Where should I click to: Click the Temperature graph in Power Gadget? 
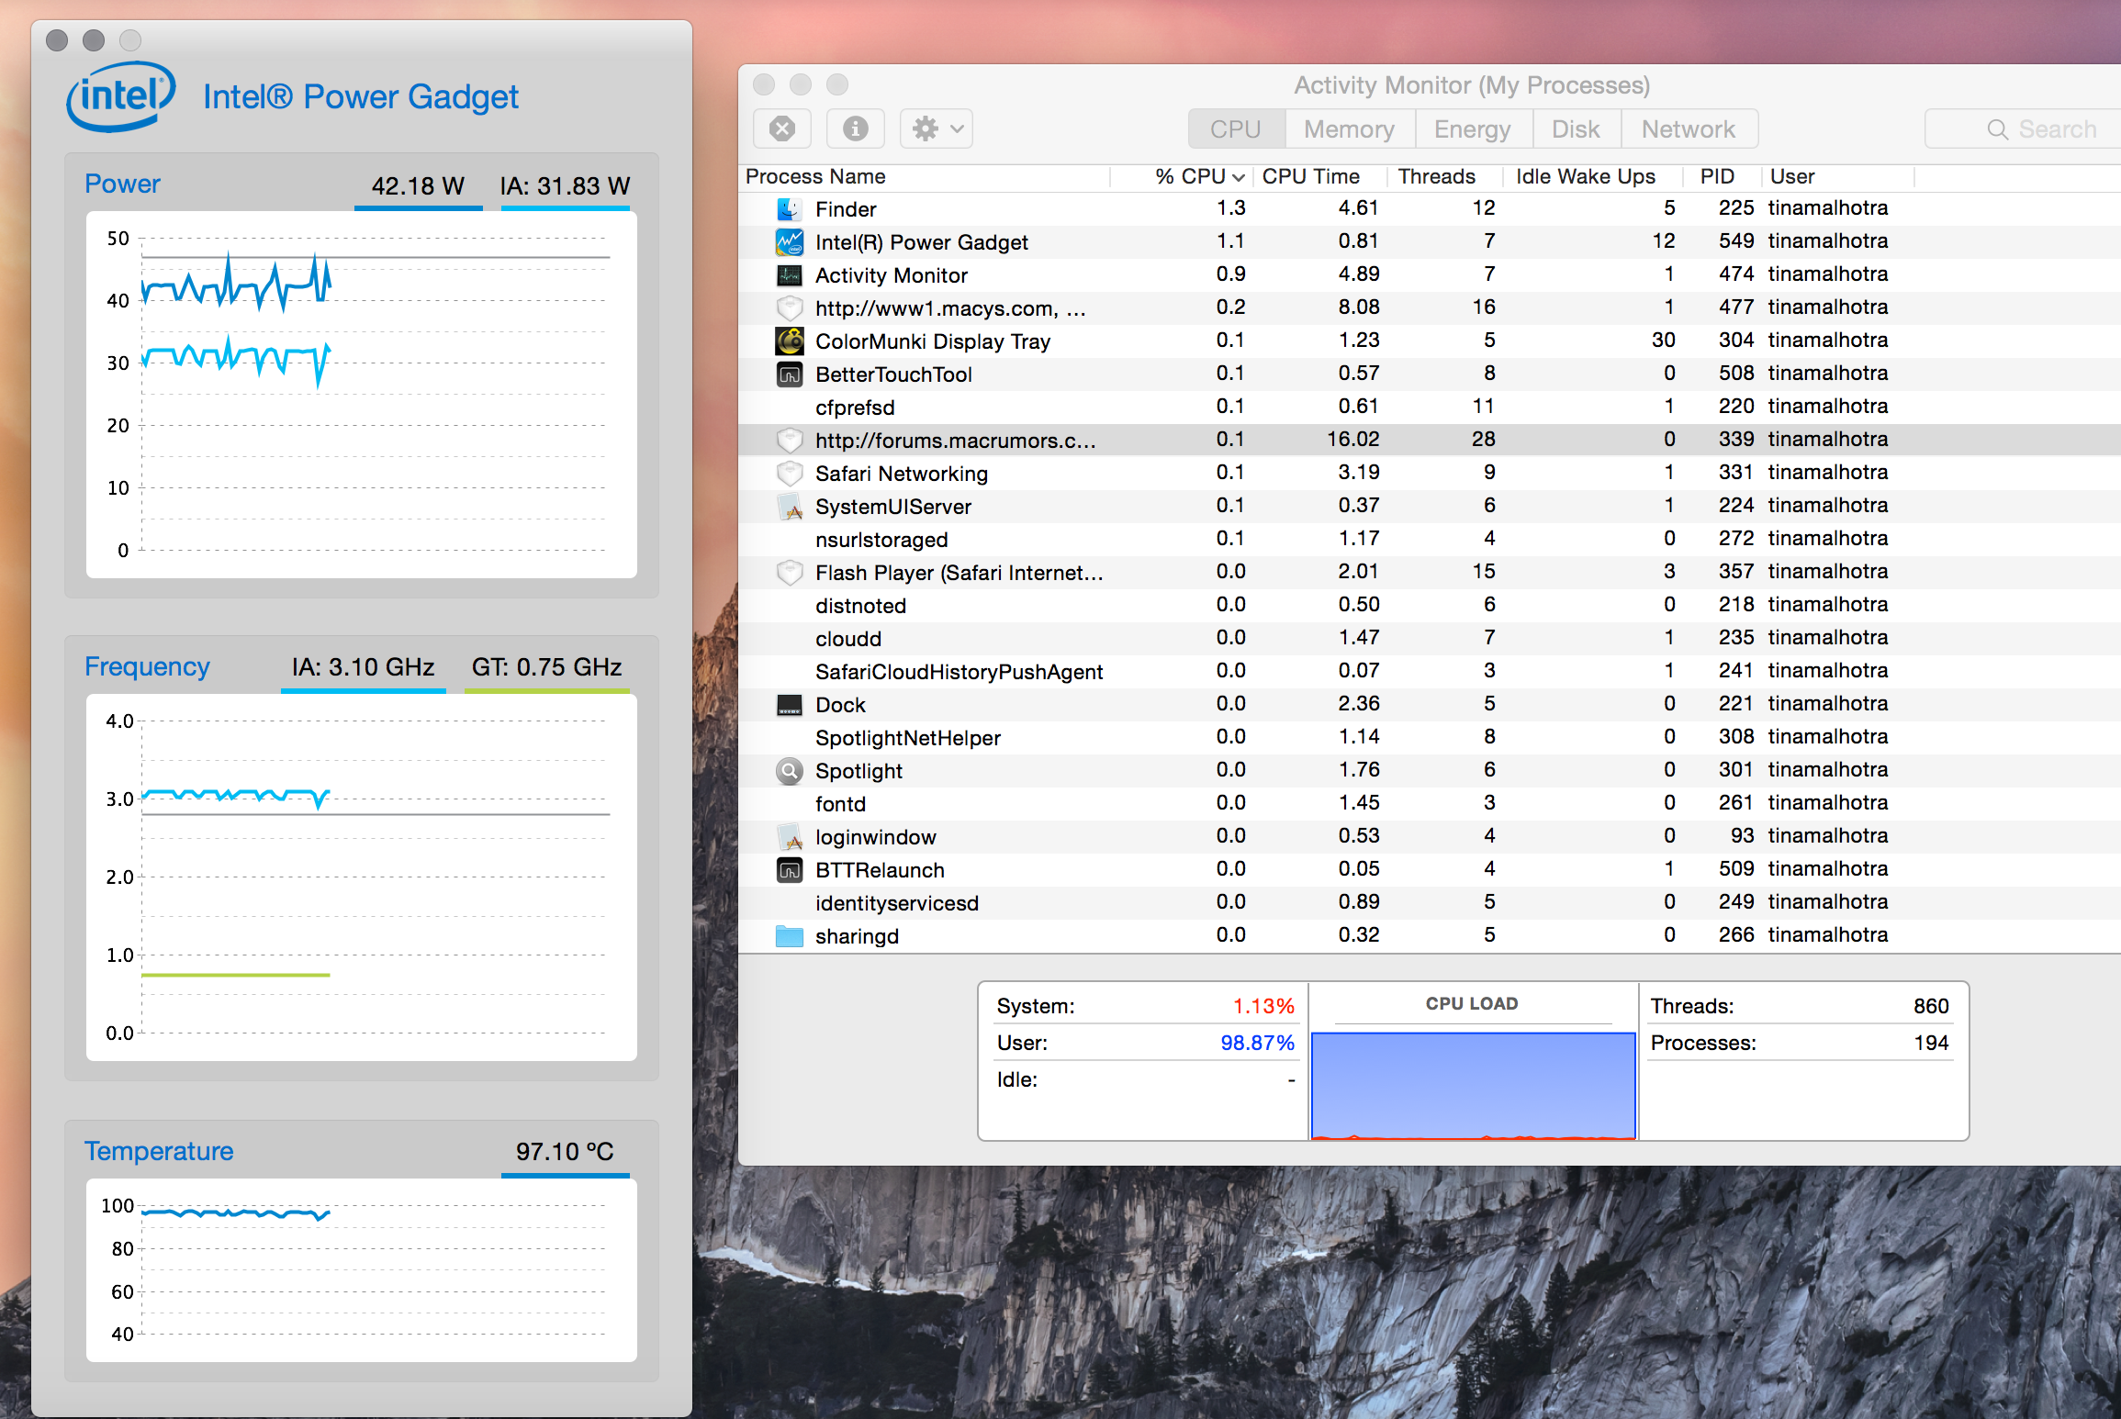[x=362, y=1270]
